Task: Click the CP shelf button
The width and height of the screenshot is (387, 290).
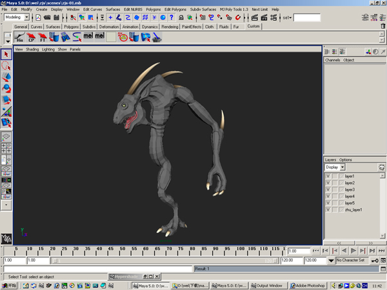Action: point(31,37)
